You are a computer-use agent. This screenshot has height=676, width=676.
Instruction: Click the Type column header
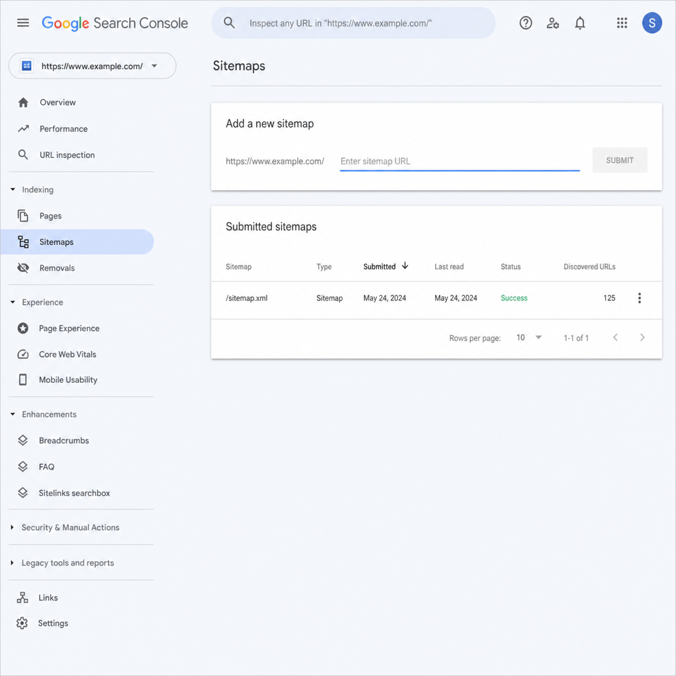coord(323,267)
